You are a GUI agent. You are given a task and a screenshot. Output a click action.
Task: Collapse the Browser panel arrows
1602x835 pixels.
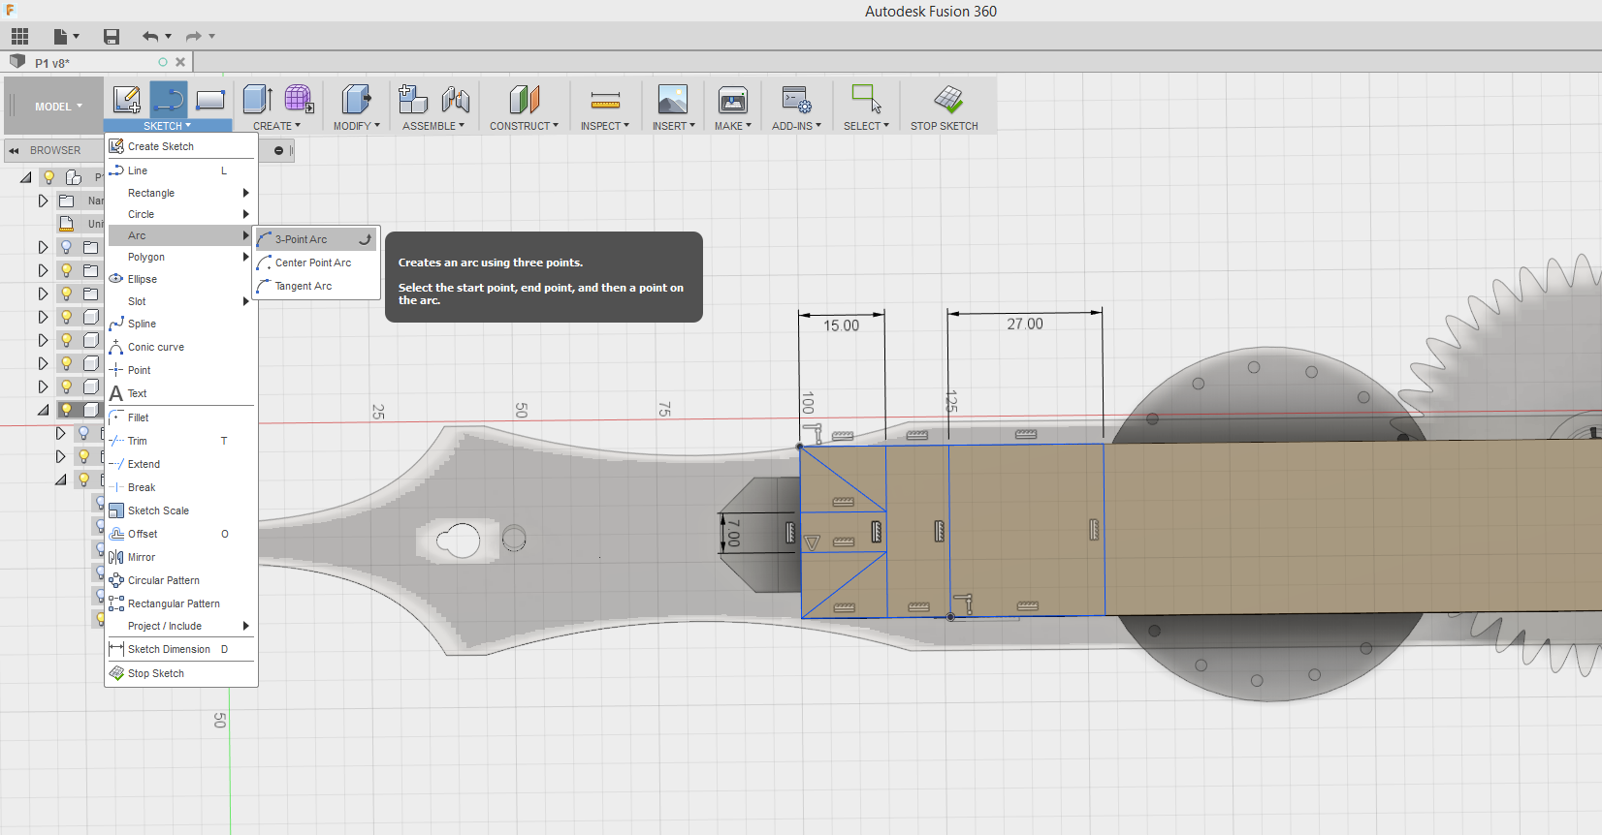15,150
